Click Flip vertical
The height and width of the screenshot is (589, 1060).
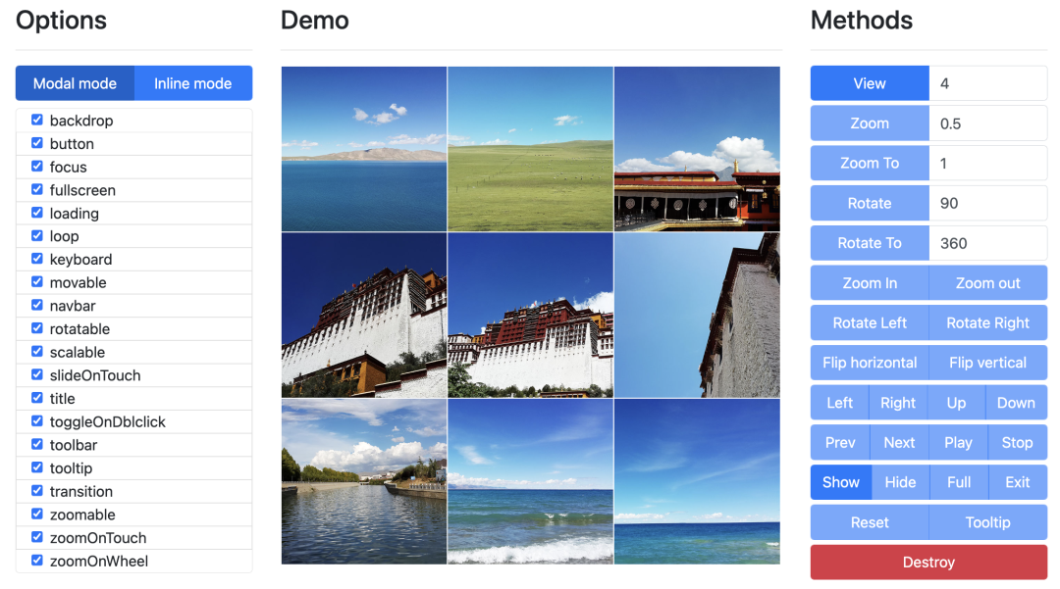988,363
